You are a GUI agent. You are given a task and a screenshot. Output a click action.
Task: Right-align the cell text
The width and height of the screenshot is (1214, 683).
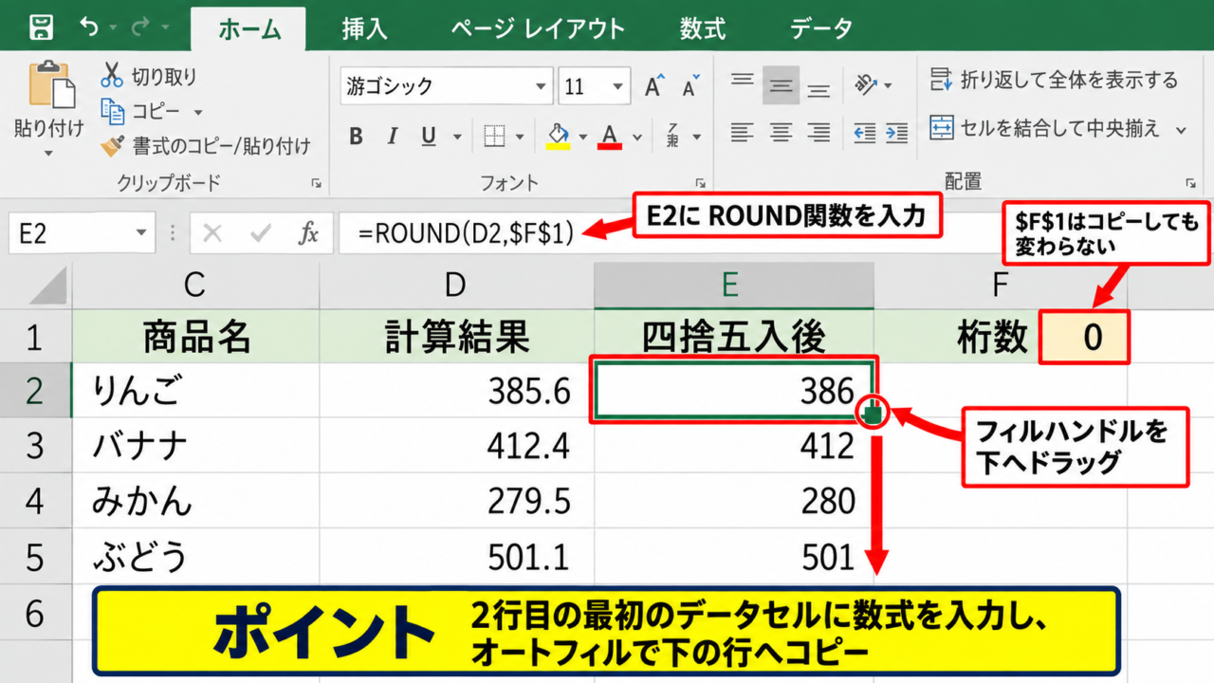click(x=819, y=131)
